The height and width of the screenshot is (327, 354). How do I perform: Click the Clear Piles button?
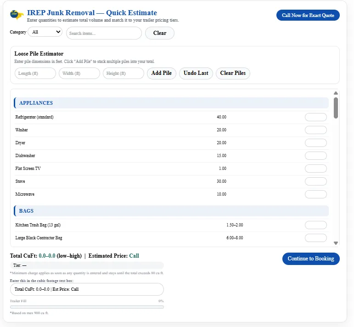233,73
